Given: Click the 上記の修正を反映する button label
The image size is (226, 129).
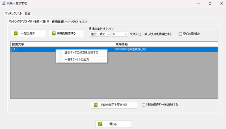Looking at the screenshot, I should coord(114,105).
